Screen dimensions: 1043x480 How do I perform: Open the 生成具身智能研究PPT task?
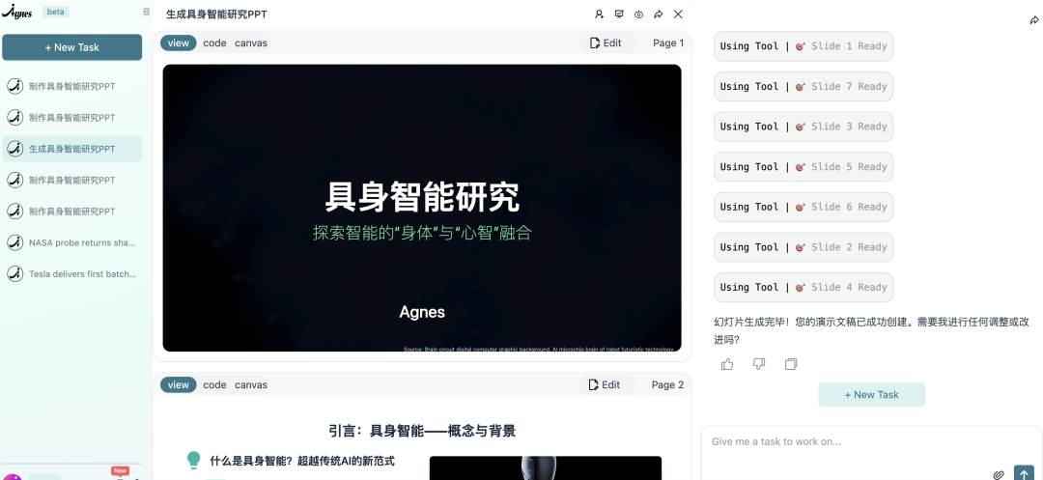(71, 149)
